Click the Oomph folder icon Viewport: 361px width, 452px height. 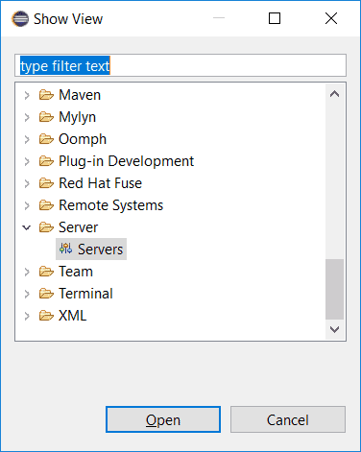click(x=46, y=139)
